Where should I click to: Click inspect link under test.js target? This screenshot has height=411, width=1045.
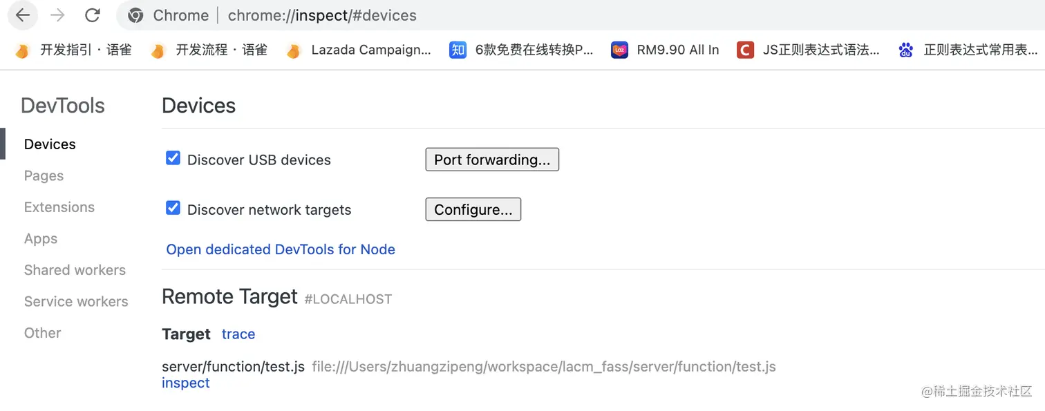186,383
